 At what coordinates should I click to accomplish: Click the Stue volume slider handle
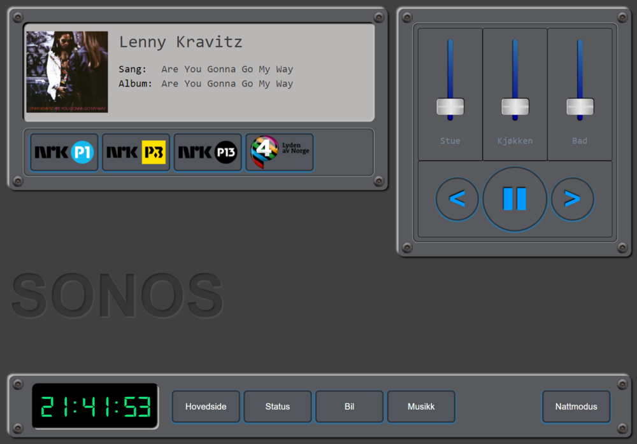pos(450,106)
